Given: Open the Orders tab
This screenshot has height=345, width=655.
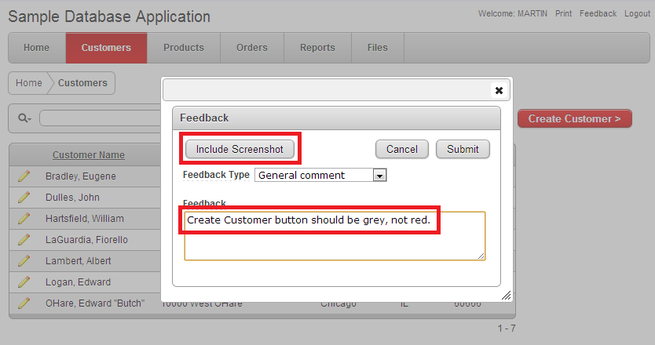Looking at the screenshot, I should pyautogui.click(x=252, y=48).
